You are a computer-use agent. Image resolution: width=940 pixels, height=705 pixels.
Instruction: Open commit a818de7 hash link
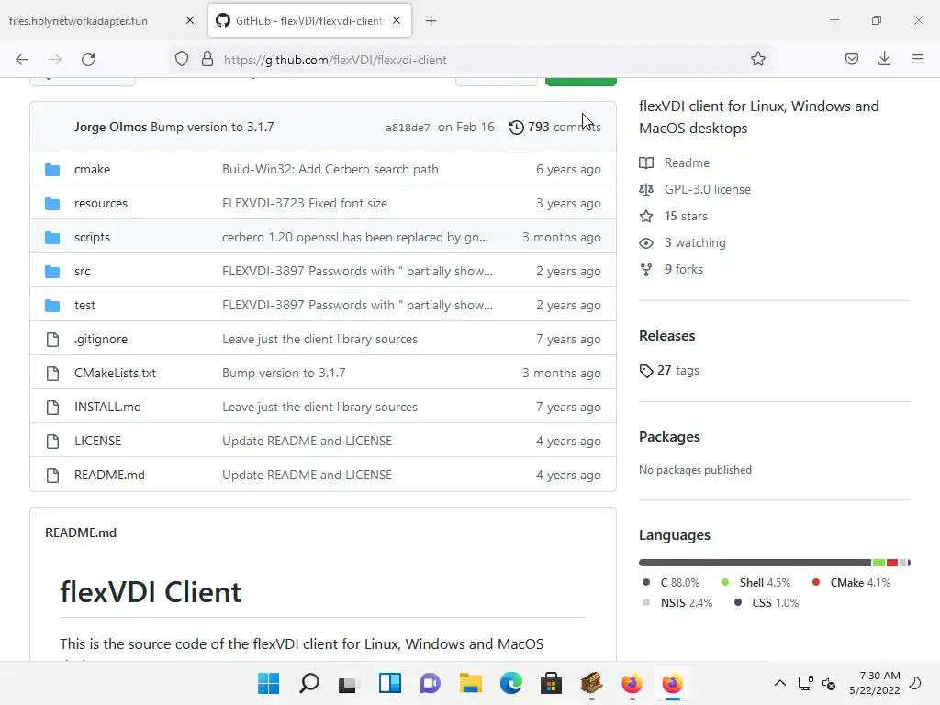click(x=408, y=127)
